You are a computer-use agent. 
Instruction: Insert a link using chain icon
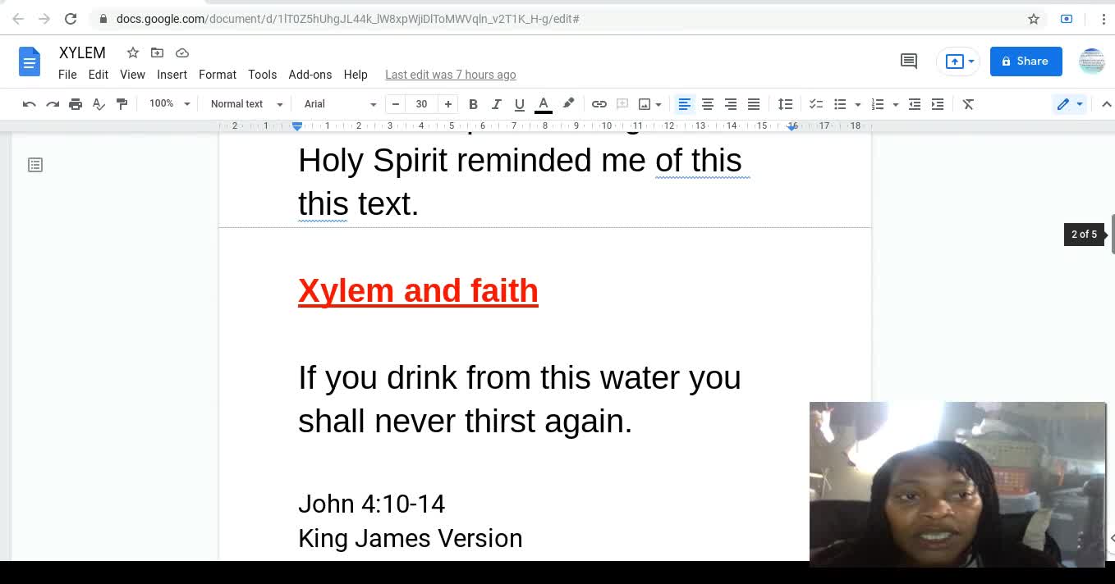[x=599, y=104]
